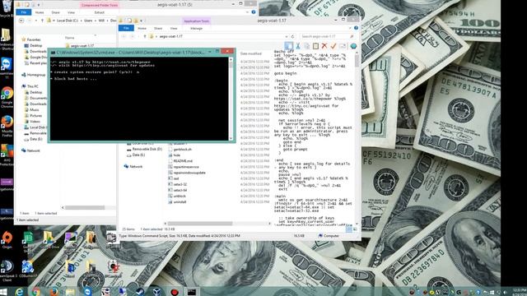The width and height of the screenshot is (527, 296).
Task: Open the CDBurnerXP desktop shortcut
Action: point(27,269)
